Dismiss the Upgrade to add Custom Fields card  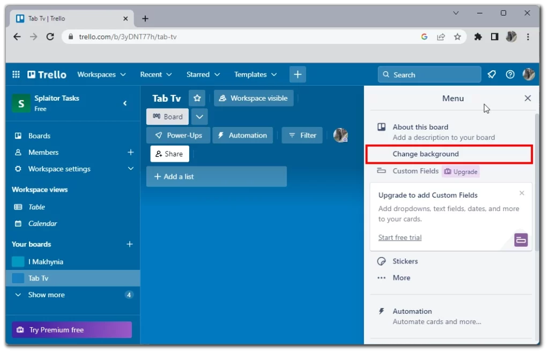522,193
